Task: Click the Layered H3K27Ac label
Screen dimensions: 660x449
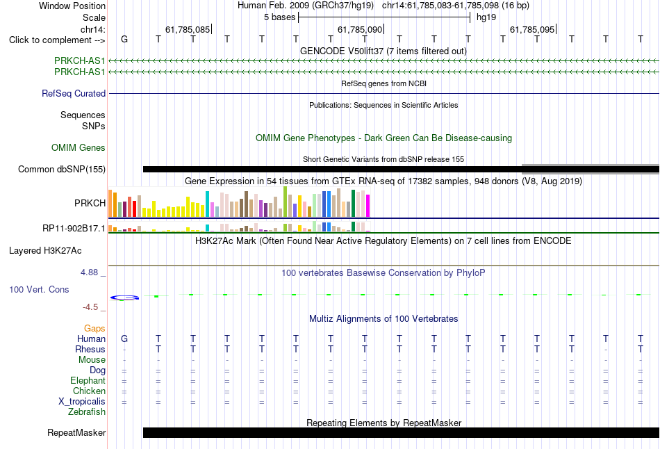Action: [45, 251]
